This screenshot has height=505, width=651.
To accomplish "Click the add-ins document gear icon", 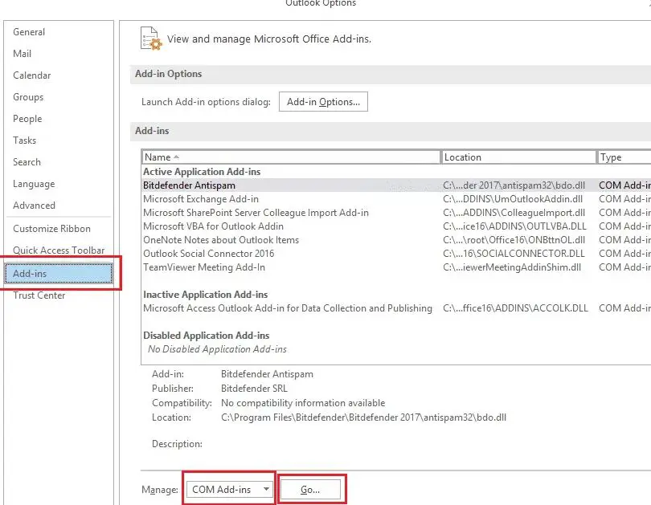I will [151, 39].
